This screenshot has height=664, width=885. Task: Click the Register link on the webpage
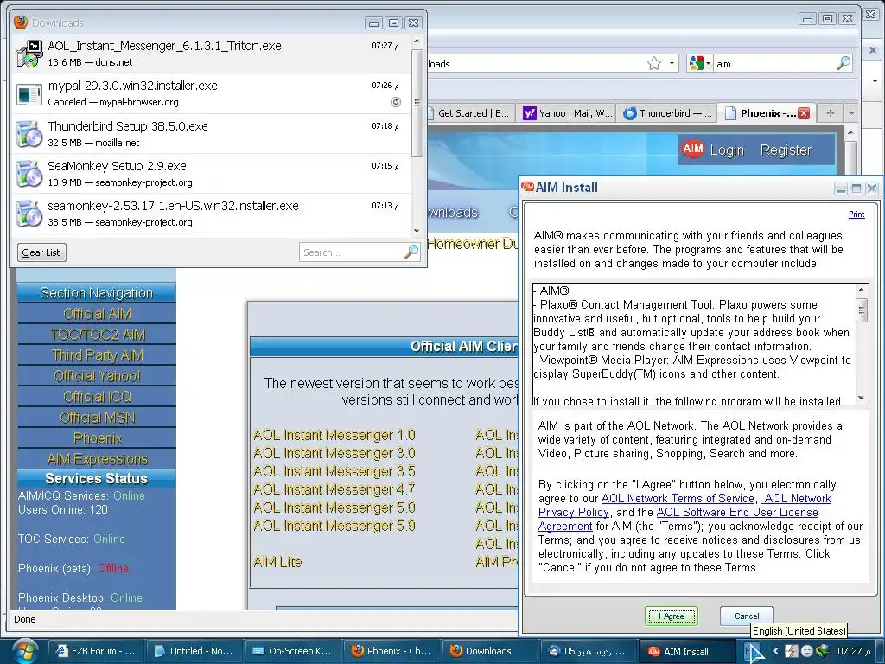point(786,150)
